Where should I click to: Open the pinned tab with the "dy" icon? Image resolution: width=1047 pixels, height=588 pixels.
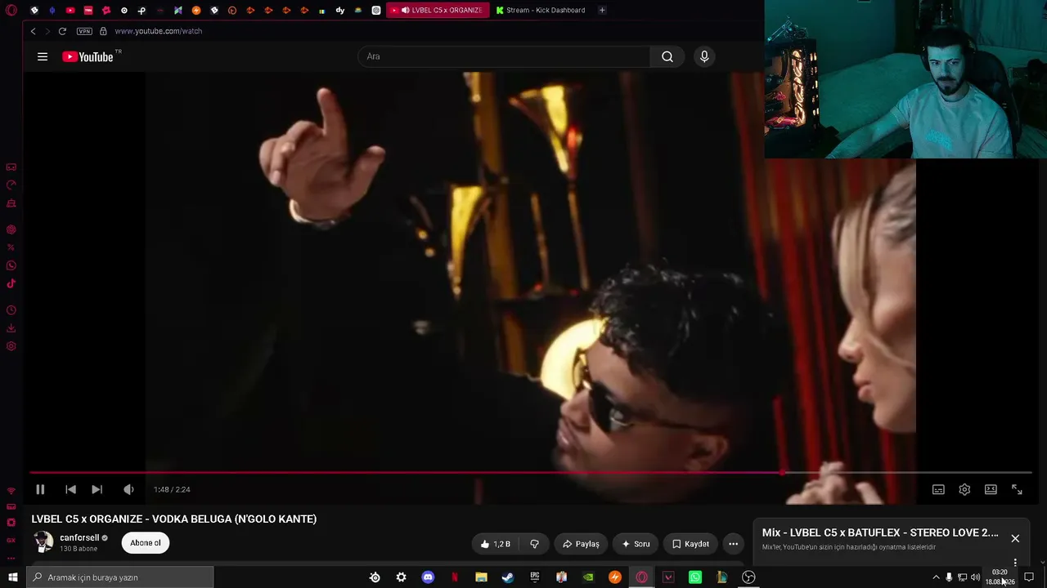340,11
